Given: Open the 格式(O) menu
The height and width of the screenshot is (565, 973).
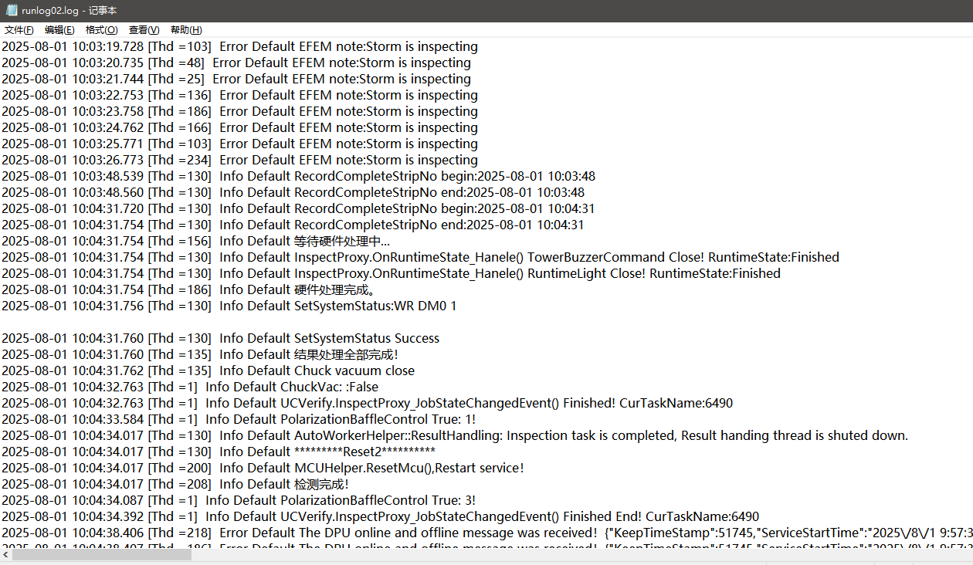Looking at the screenshot, I should [x=101, y=30].
